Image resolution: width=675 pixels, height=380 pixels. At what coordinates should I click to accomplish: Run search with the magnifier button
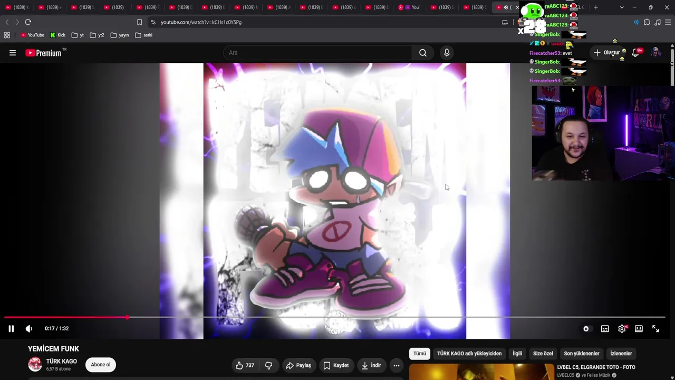pos(423,53)
